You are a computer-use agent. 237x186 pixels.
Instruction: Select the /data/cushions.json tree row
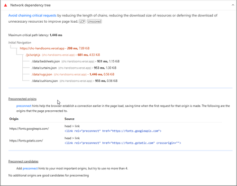coord(74,81)
